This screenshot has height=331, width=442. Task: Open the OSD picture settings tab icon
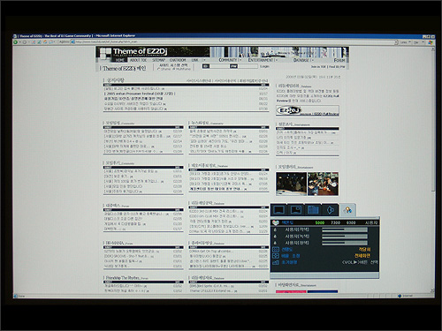278,210
